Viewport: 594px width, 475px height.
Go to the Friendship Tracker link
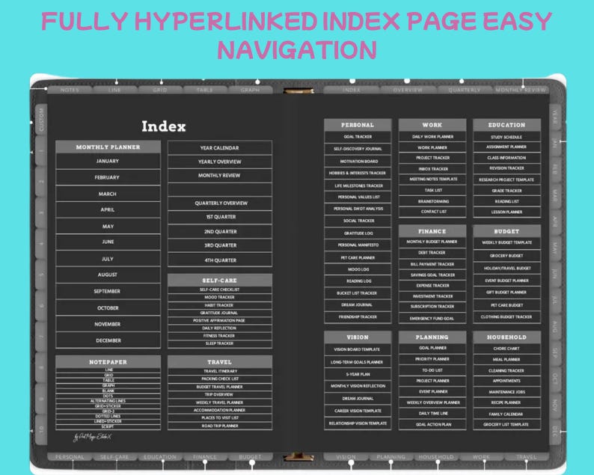(358, 317)
